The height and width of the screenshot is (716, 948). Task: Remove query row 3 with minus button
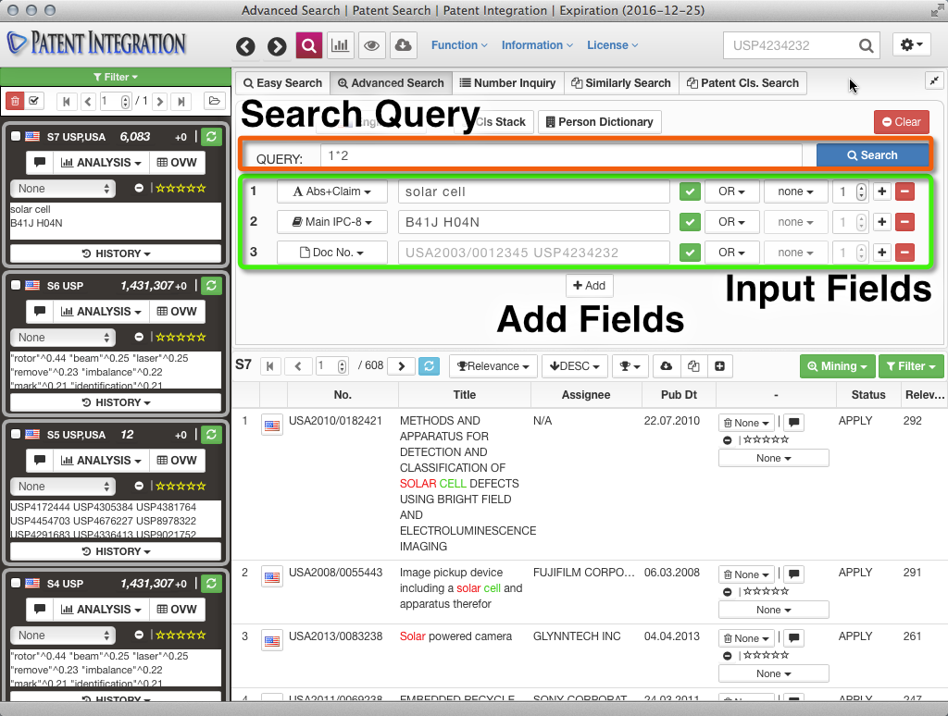coord(904,252)
